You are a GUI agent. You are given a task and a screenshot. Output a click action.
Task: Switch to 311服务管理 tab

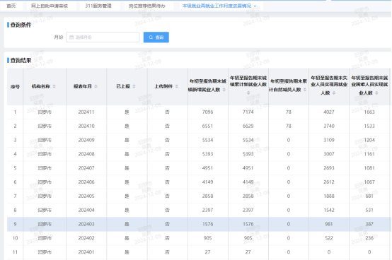[98, 6]
